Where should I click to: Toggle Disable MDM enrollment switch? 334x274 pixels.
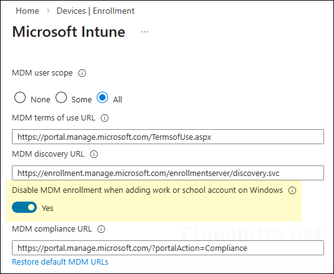(x=24, y=207)
